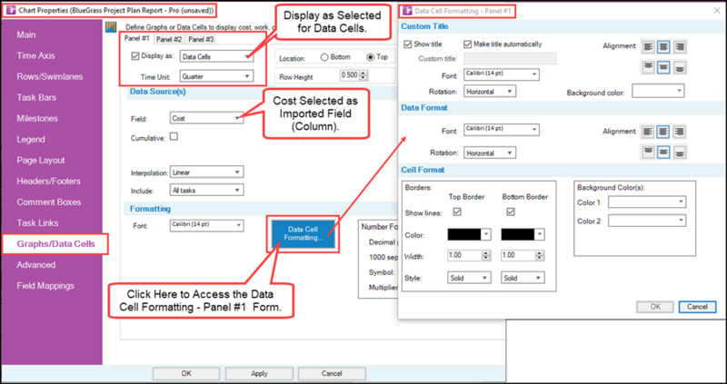Align Data Format text right horizontally
The image size is (727, 384).
click(680, 132)
